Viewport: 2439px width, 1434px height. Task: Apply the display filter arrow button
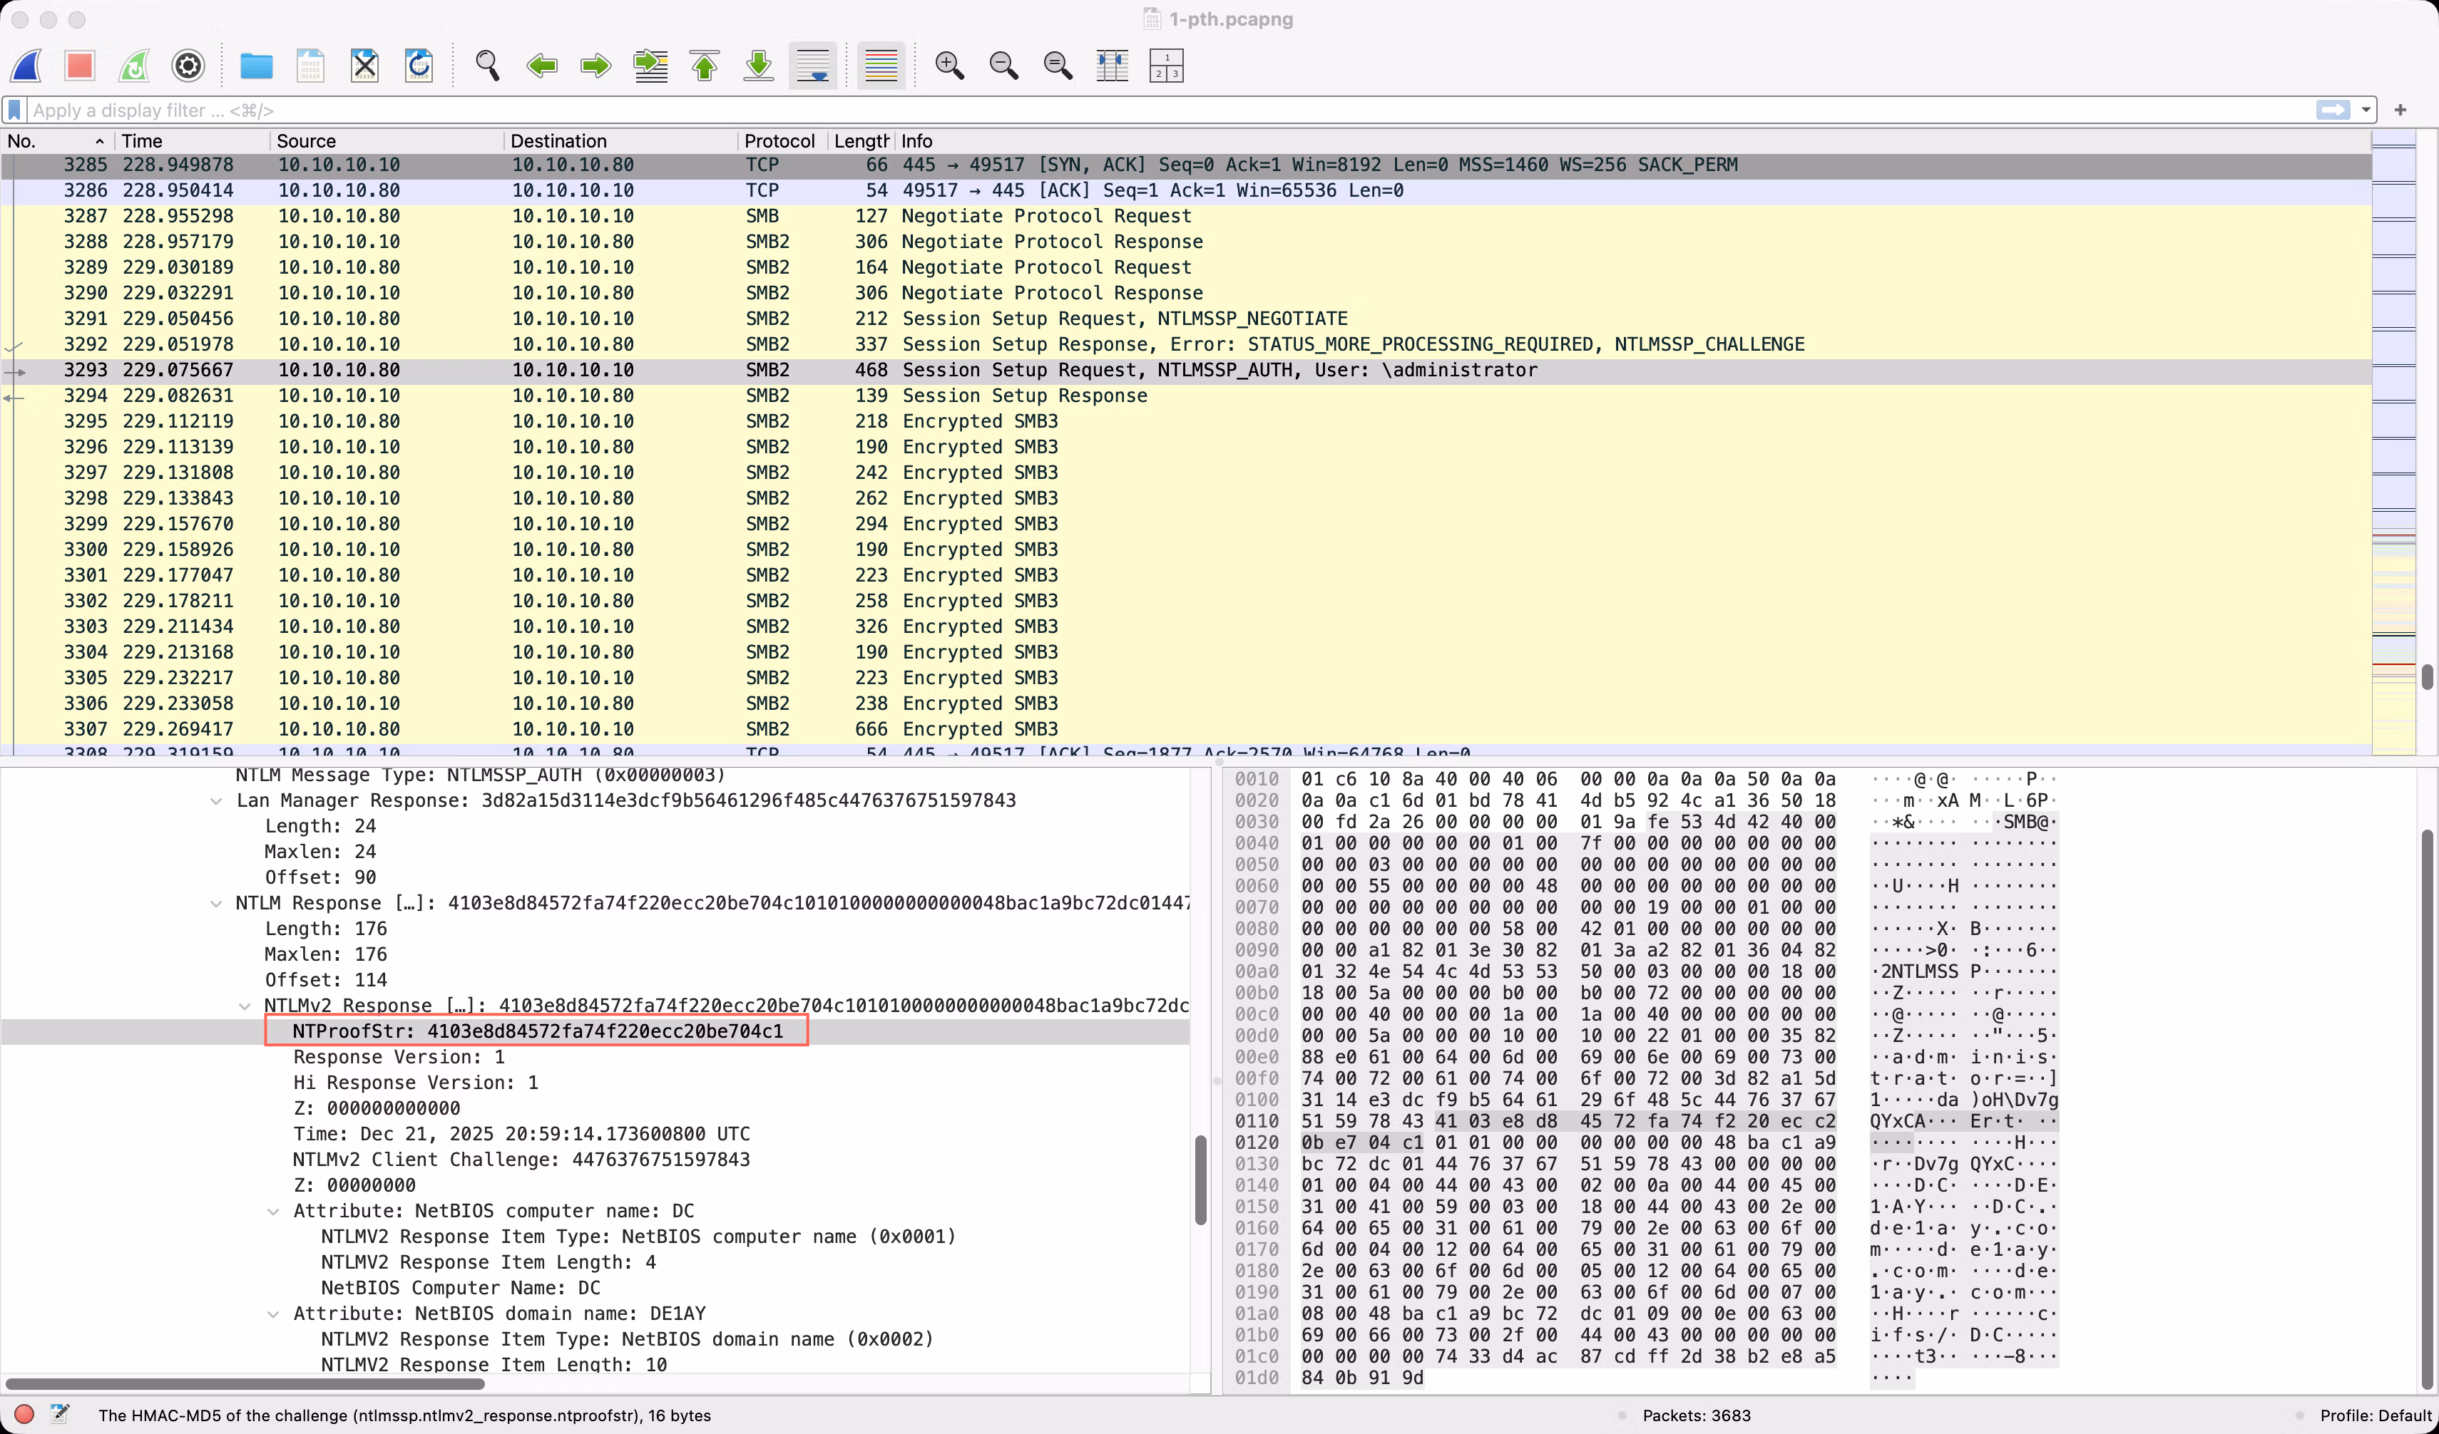click(2333, 110)
